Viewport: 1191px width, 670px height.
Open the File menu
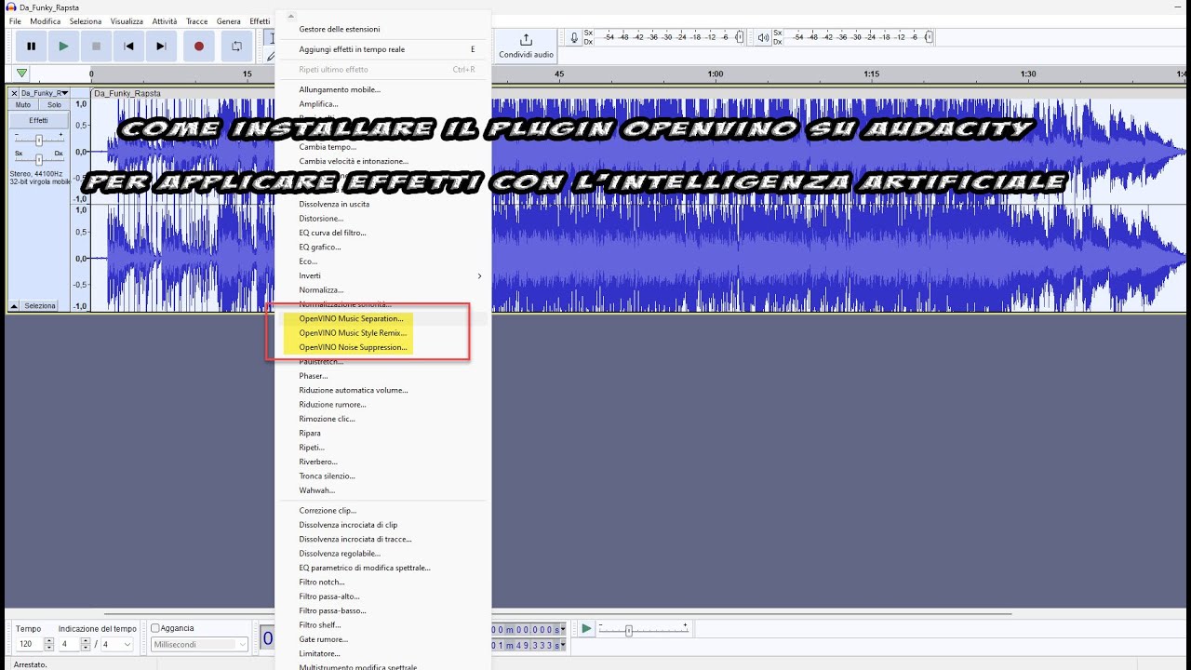point(15,20)
